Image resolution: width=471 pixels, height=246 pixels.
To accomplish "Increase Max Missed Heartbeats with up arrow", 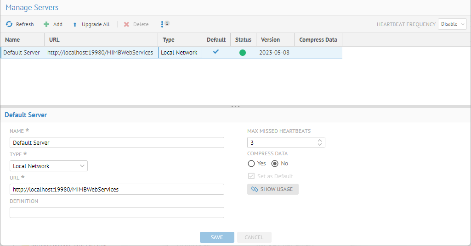I will [320, 141].
